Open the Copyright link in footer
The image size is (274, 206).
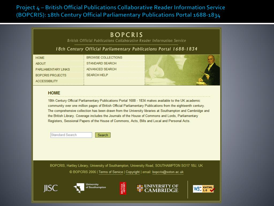(x=133, y=172)
